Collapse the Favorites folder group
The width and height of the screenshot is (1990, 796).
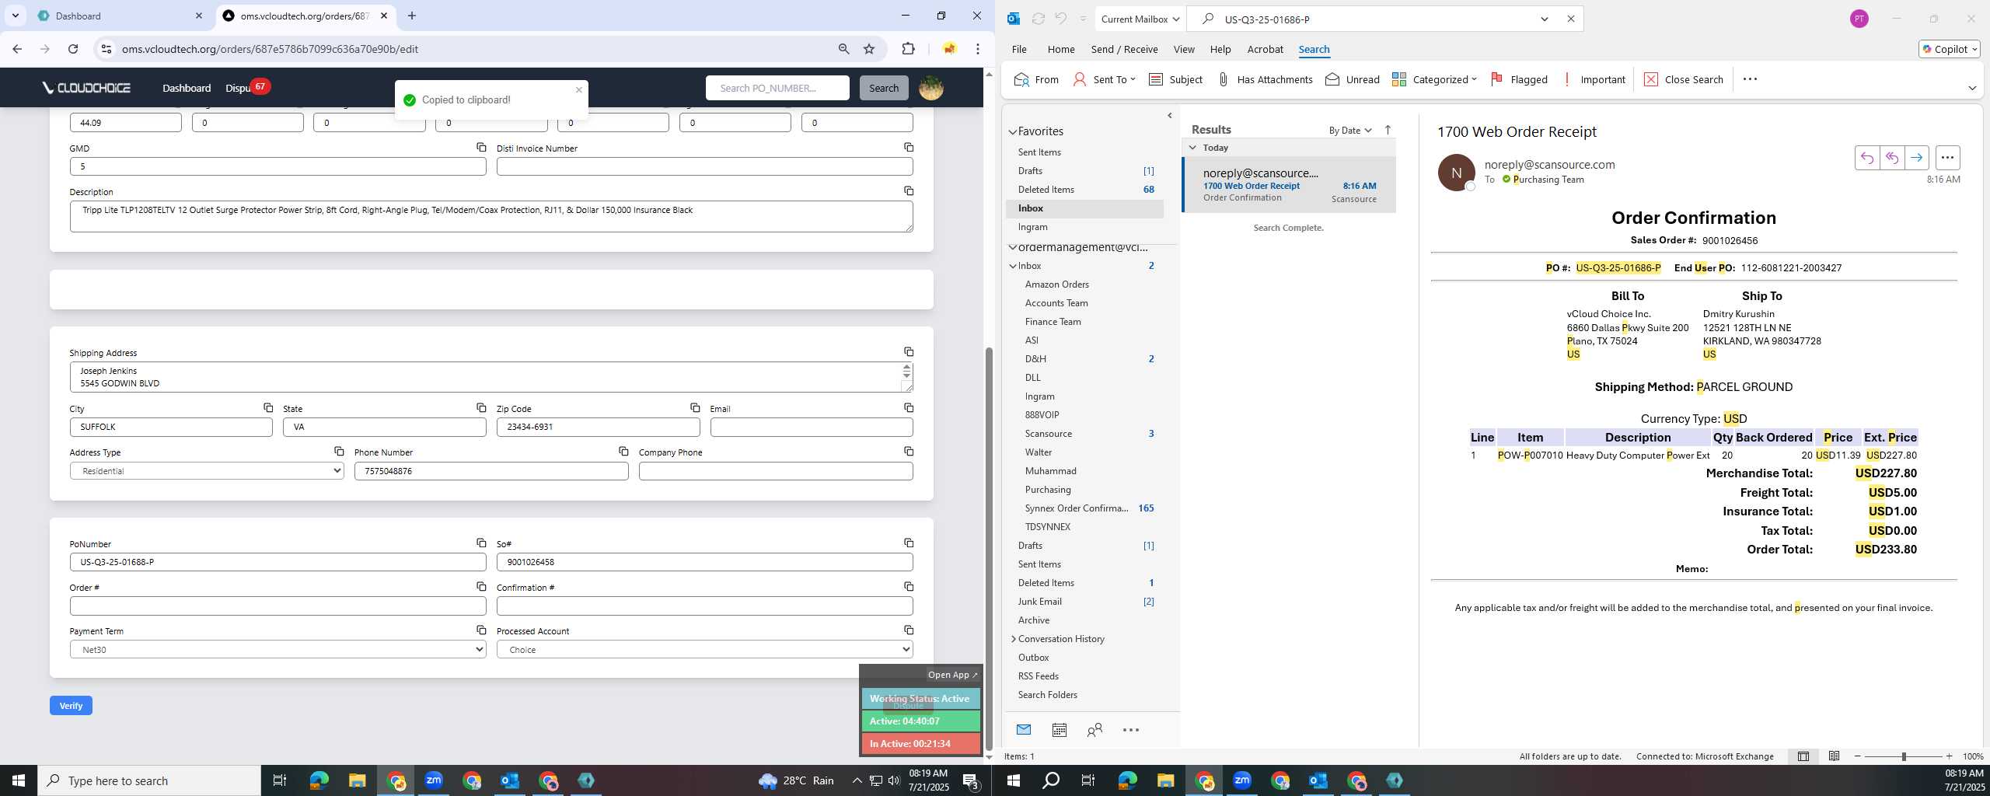[1013, 132]
